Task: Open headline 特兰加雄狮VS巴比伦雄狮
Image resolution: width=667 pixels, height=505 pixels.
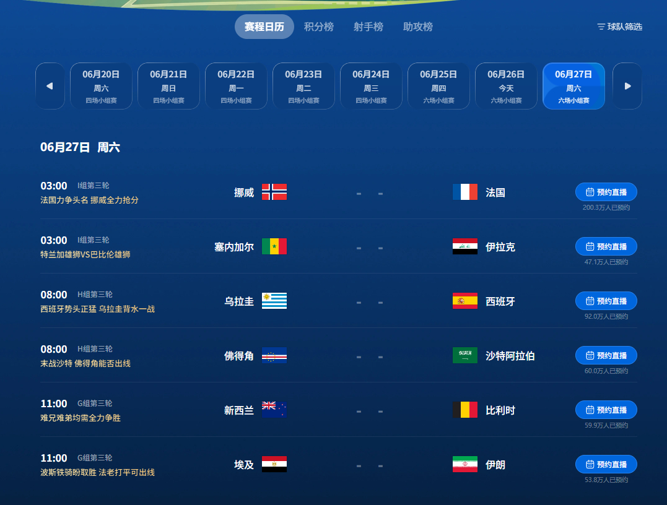Action: coord(85,254)
